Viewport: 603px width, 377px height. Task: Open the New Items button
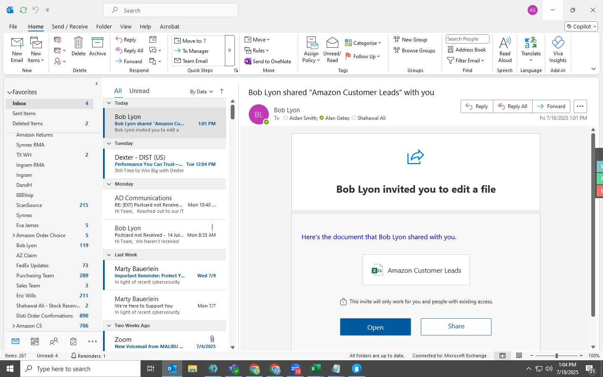pyautogui.click(x=36, y=50)
